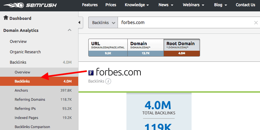Screen dimensions: 260x130
Task: Open the Backlinks report type dropdown
Action: tap(103, 23)
